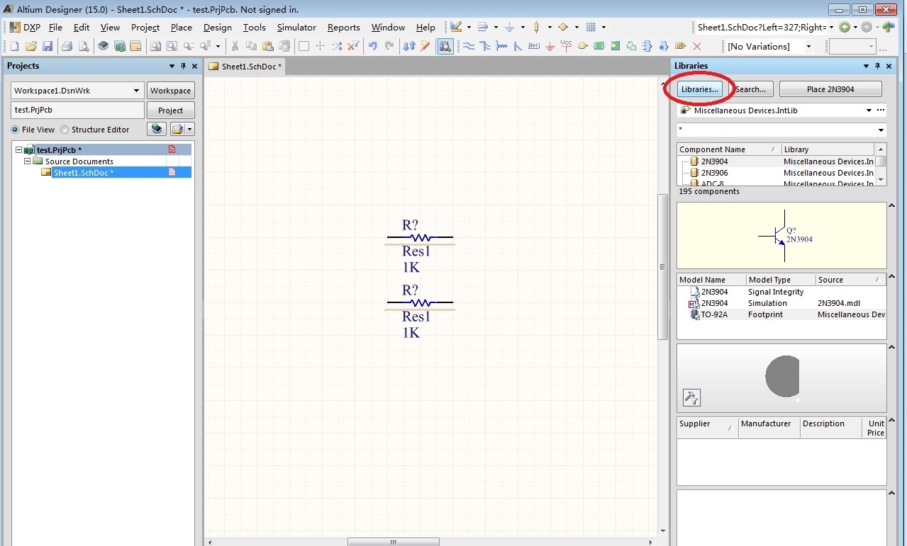This screenshot has height=546, width=907.
Task: Click the Save document toolbar icon
Action: coord(48,46)
